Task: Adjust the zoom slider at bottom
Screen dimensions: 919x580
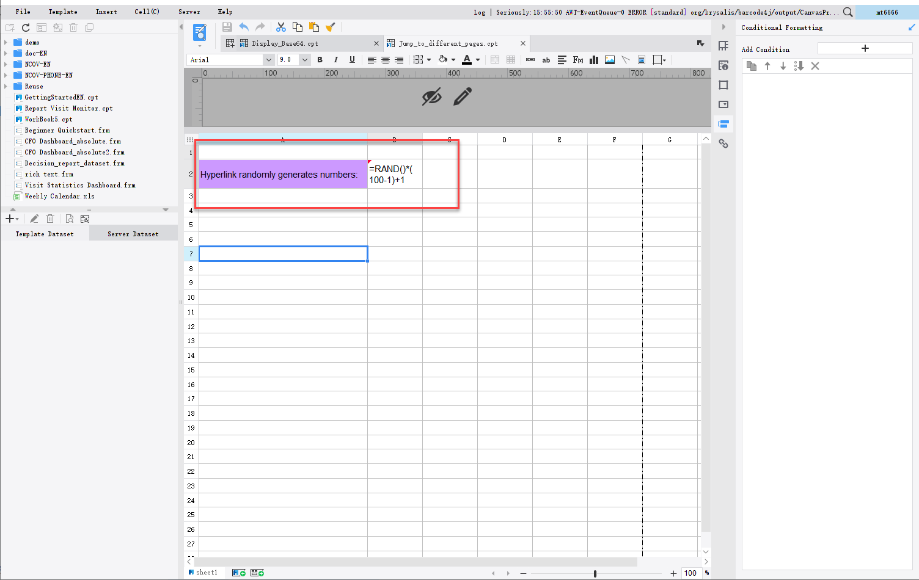Action: (595, 573)
